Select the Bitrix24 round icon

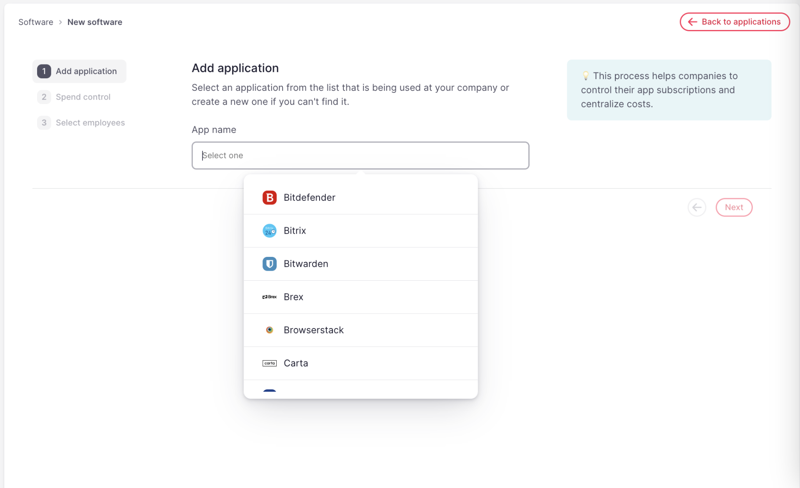(270, 231)
